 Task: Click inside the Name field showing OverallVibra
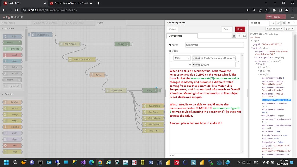pyautogui.click(x=215, y=45)
